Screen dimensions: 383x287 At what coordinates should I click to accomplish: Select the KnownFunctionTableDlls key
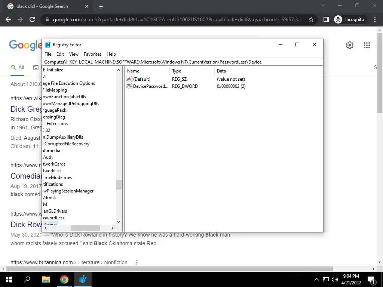64,97
